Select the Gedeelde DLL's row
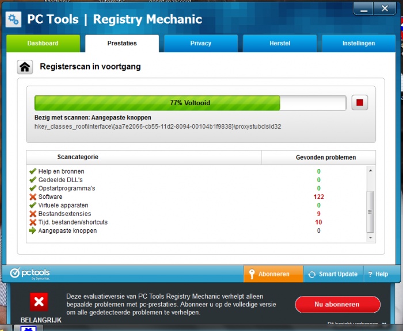The image size is (403, 331). click(197, 180)
